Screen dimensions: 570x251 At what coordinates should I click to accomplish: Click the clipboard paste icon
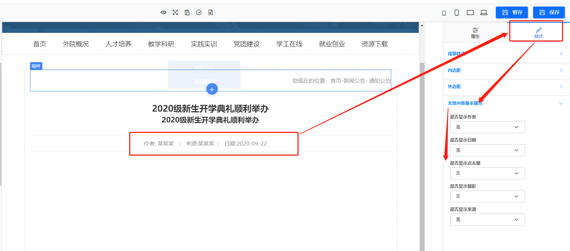click(x=187, y=12)
